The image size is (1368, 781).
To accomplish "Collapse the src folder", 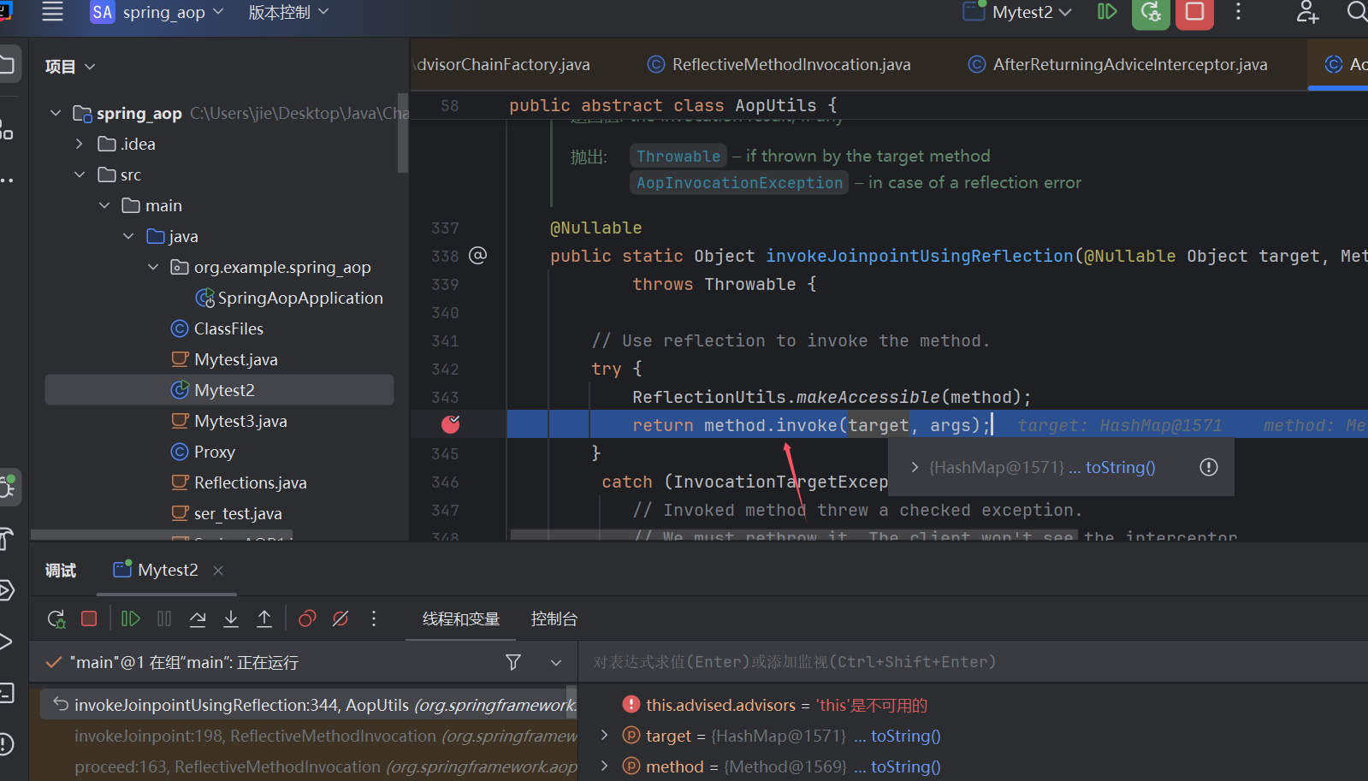I will 80,175.
